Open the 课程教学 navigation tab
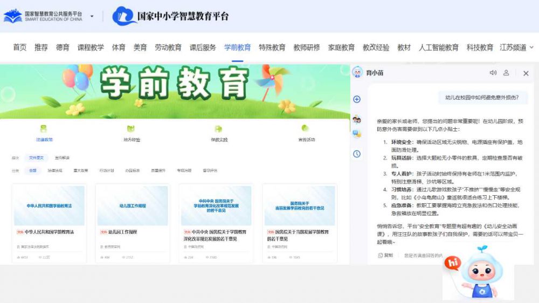539x303 pixels. pos(91,47)
